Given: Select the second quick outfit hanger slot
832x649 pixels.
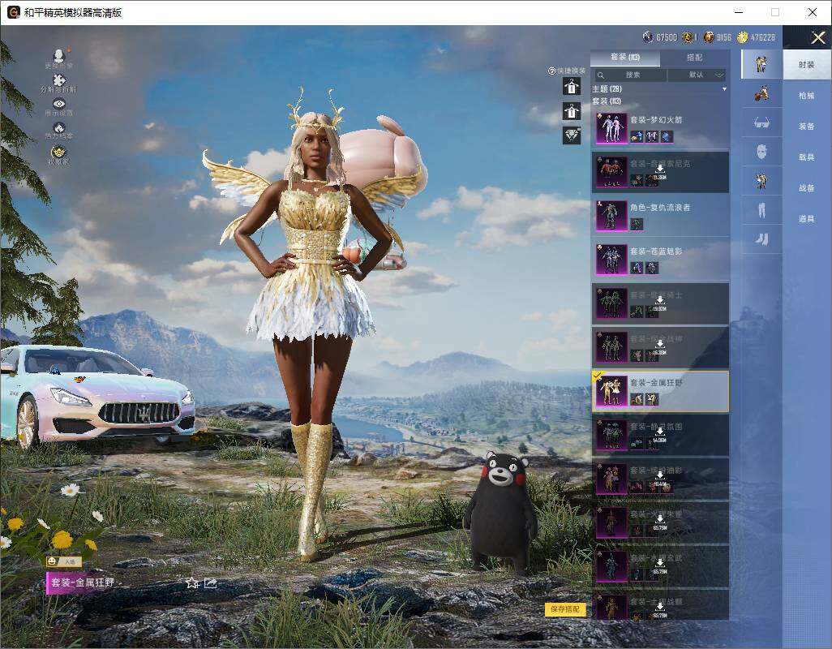Looking at the screenshot, I should pyautogui.click(x=572, y=111).
